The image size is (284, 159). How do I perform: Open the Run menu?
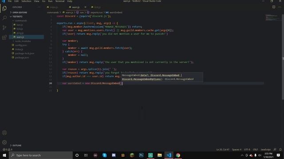(x=50, y=1)
